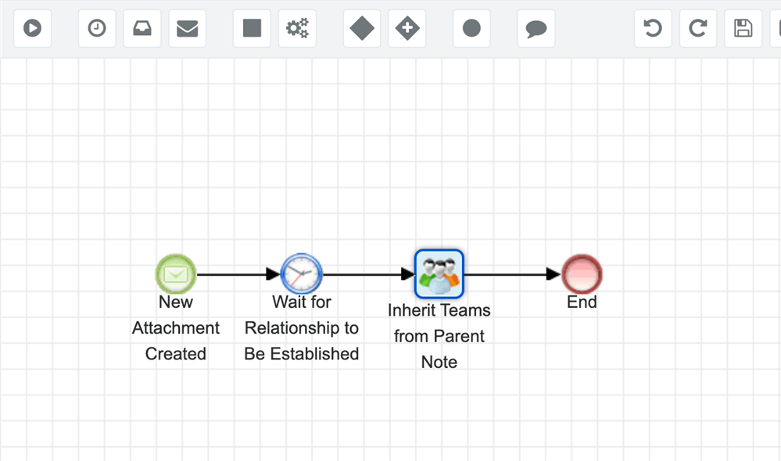The height and width of the screenshot is (461, 781).
Task: Select the Start Event tool in toolbar
Action: click(32, 29)
